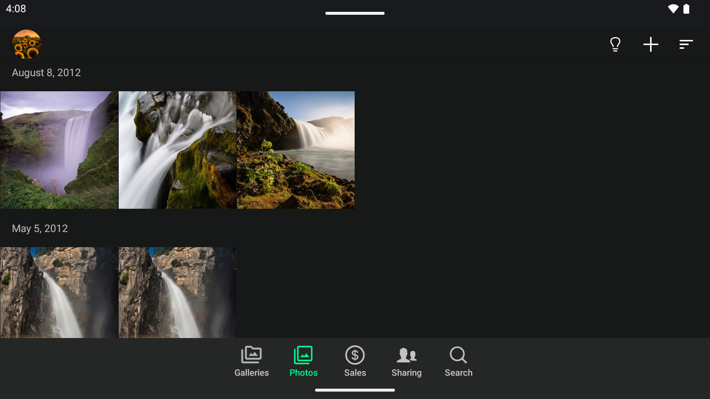Open the sunlit rocky shore waterfall photo

click(296, 150)
